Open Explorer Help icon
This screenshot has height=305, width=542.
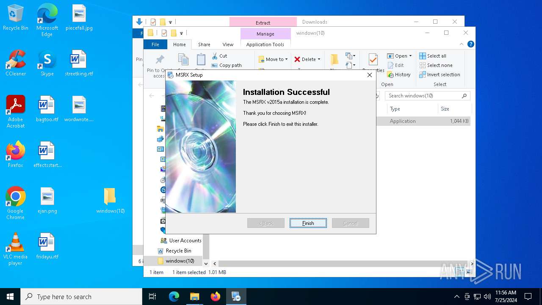(470, 44)
